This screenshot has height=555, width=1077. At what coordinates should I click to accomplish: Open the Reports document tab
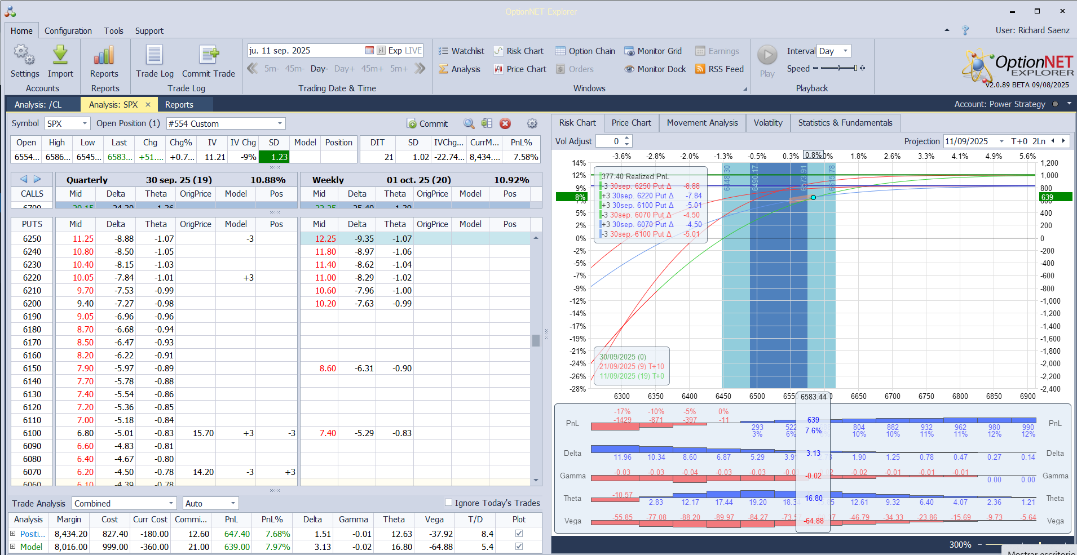(x=179, y=104)
